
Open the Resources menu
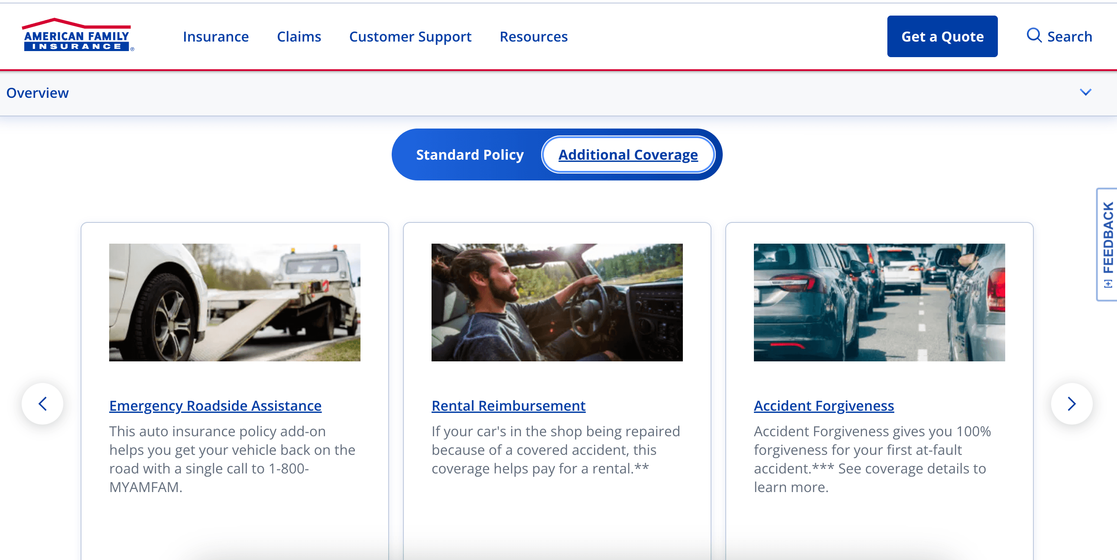pyautogui.click(x=533, y=37)
